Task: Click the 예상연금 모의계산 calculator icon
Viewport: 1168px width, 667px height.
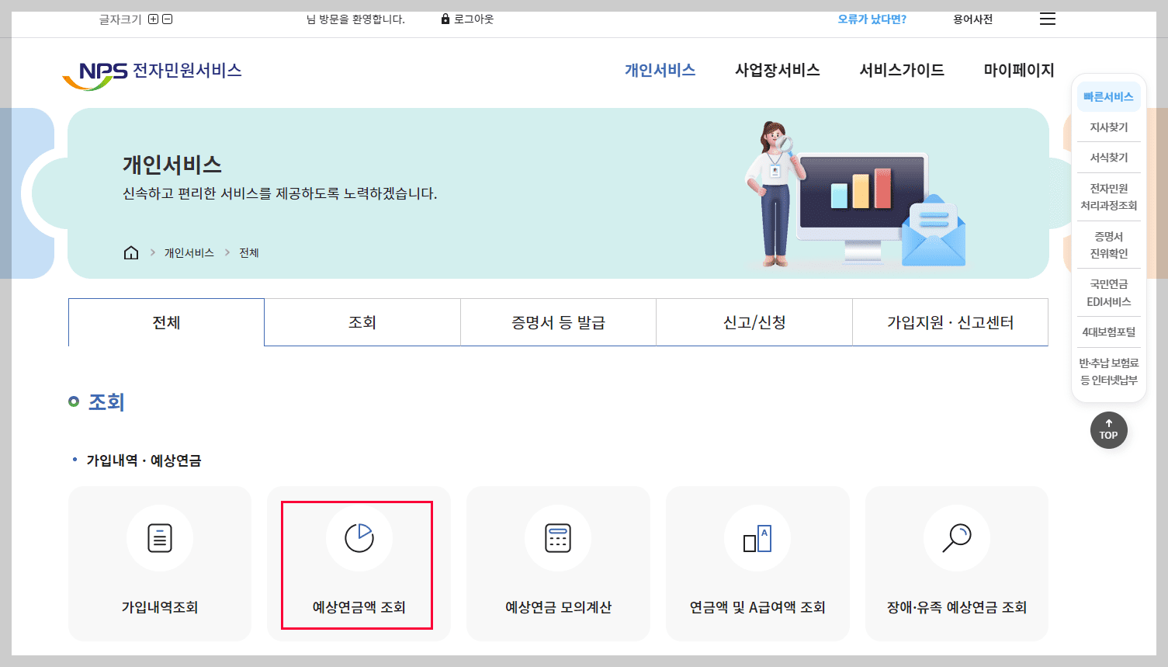Action: (557, 537)
